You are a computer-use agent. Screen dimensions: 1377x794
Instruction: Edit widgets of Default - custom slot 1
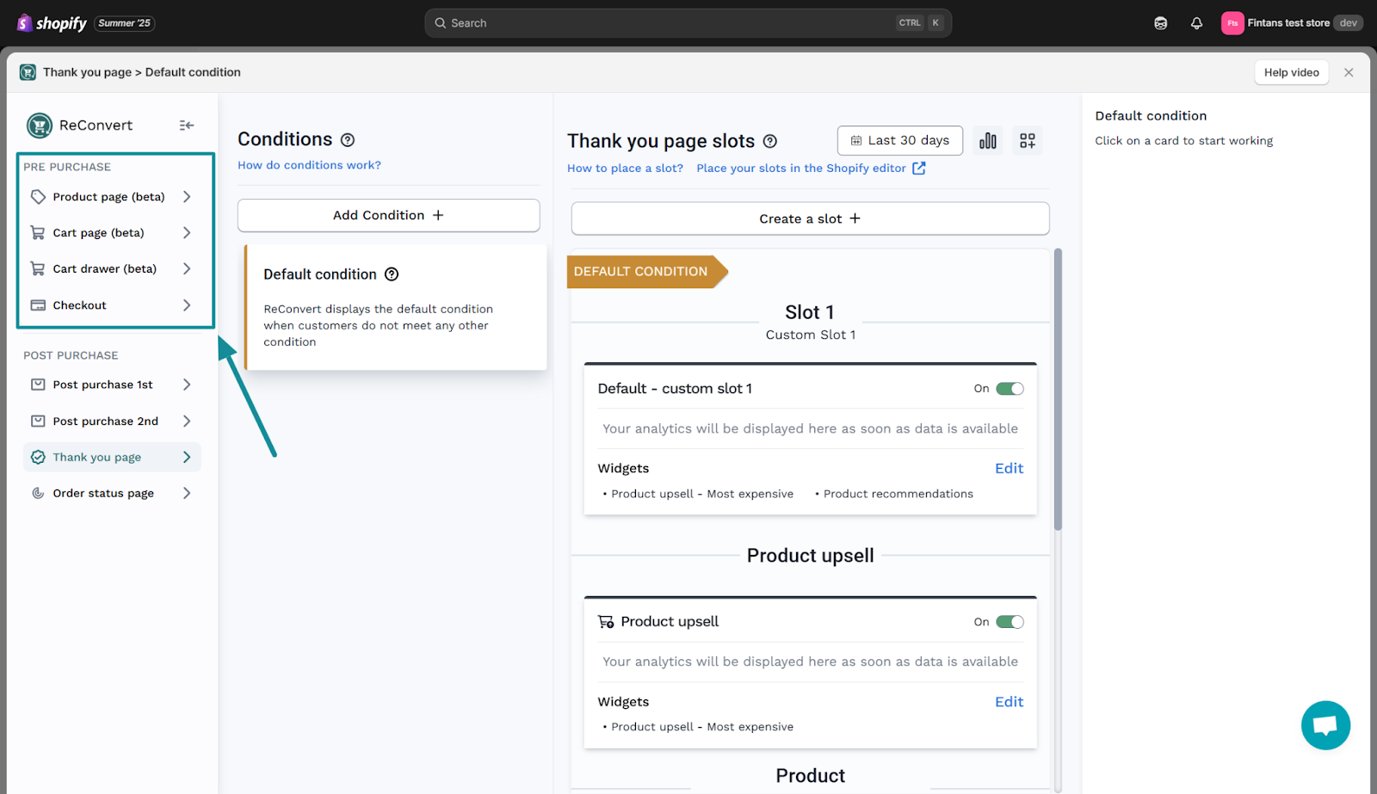1009,469
